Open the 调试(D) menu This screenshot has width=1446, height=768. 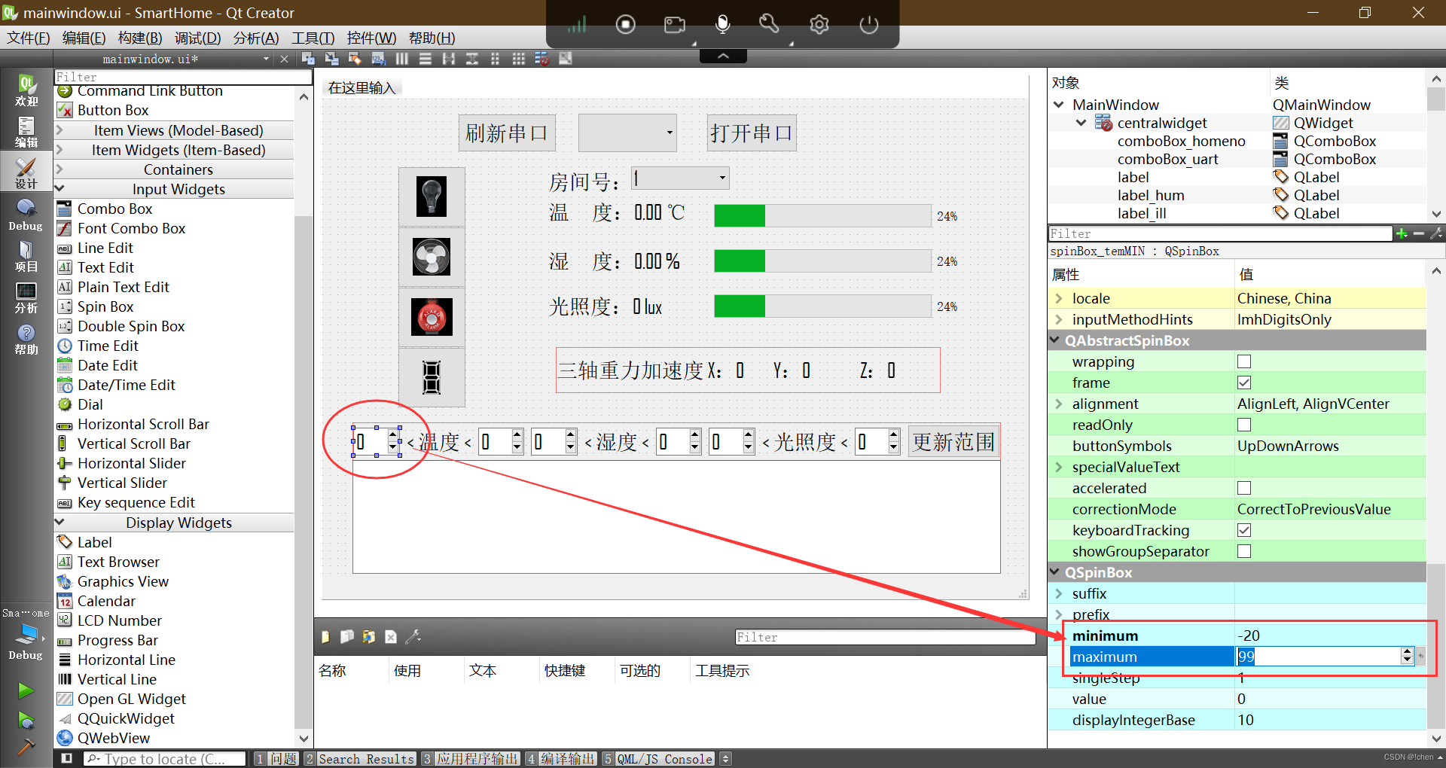pos(198,38)
